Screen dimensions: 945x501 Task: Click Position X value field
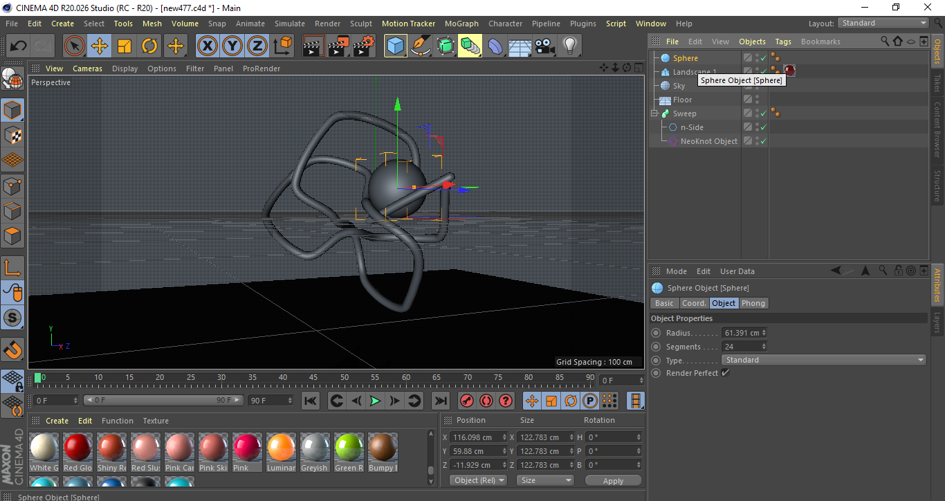pyautogui.click(x=478, y=437)
